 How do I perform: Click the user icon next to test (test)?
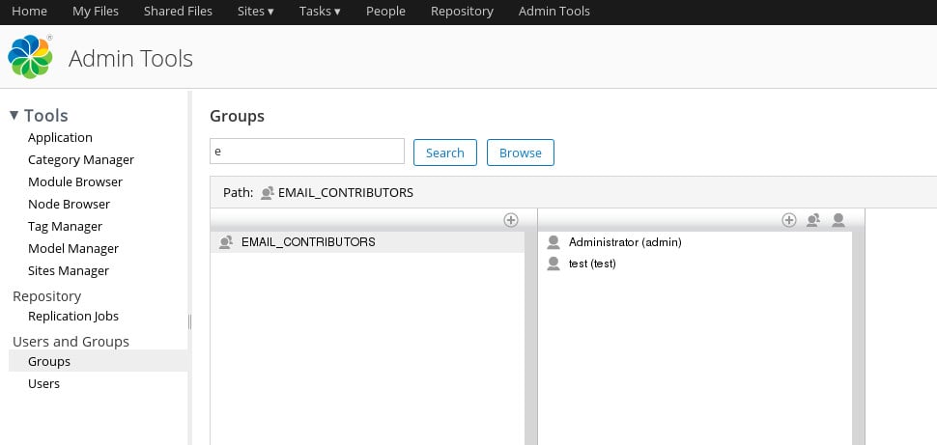click(554, 264)
